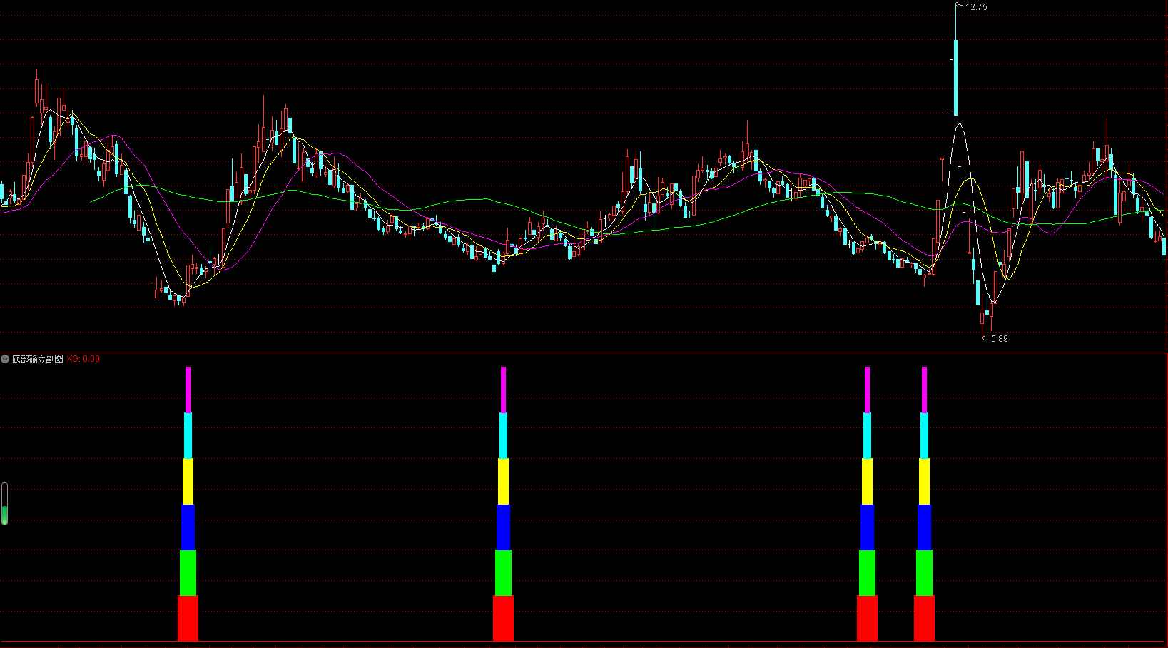Click the tall cyan candle below 12.75
Viewport: 1168px width, 648px height.
tap(956, 77)
